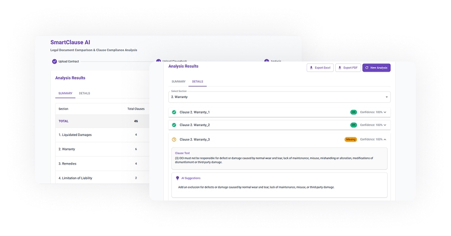Expand Clause 2. Warranty_2 with its chevron

pos(385,125)
